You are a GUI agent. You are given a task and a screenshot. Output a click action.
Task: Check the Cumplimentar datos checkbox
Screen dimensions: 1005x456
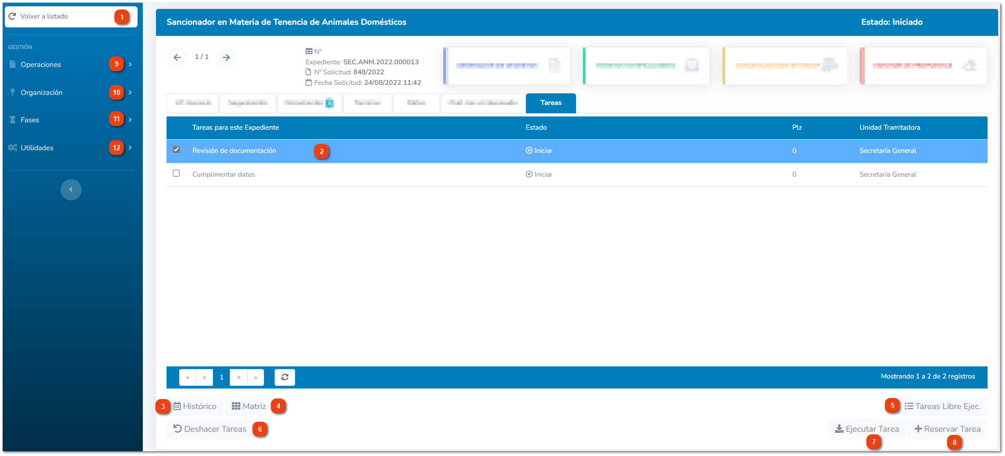[177, 173]
